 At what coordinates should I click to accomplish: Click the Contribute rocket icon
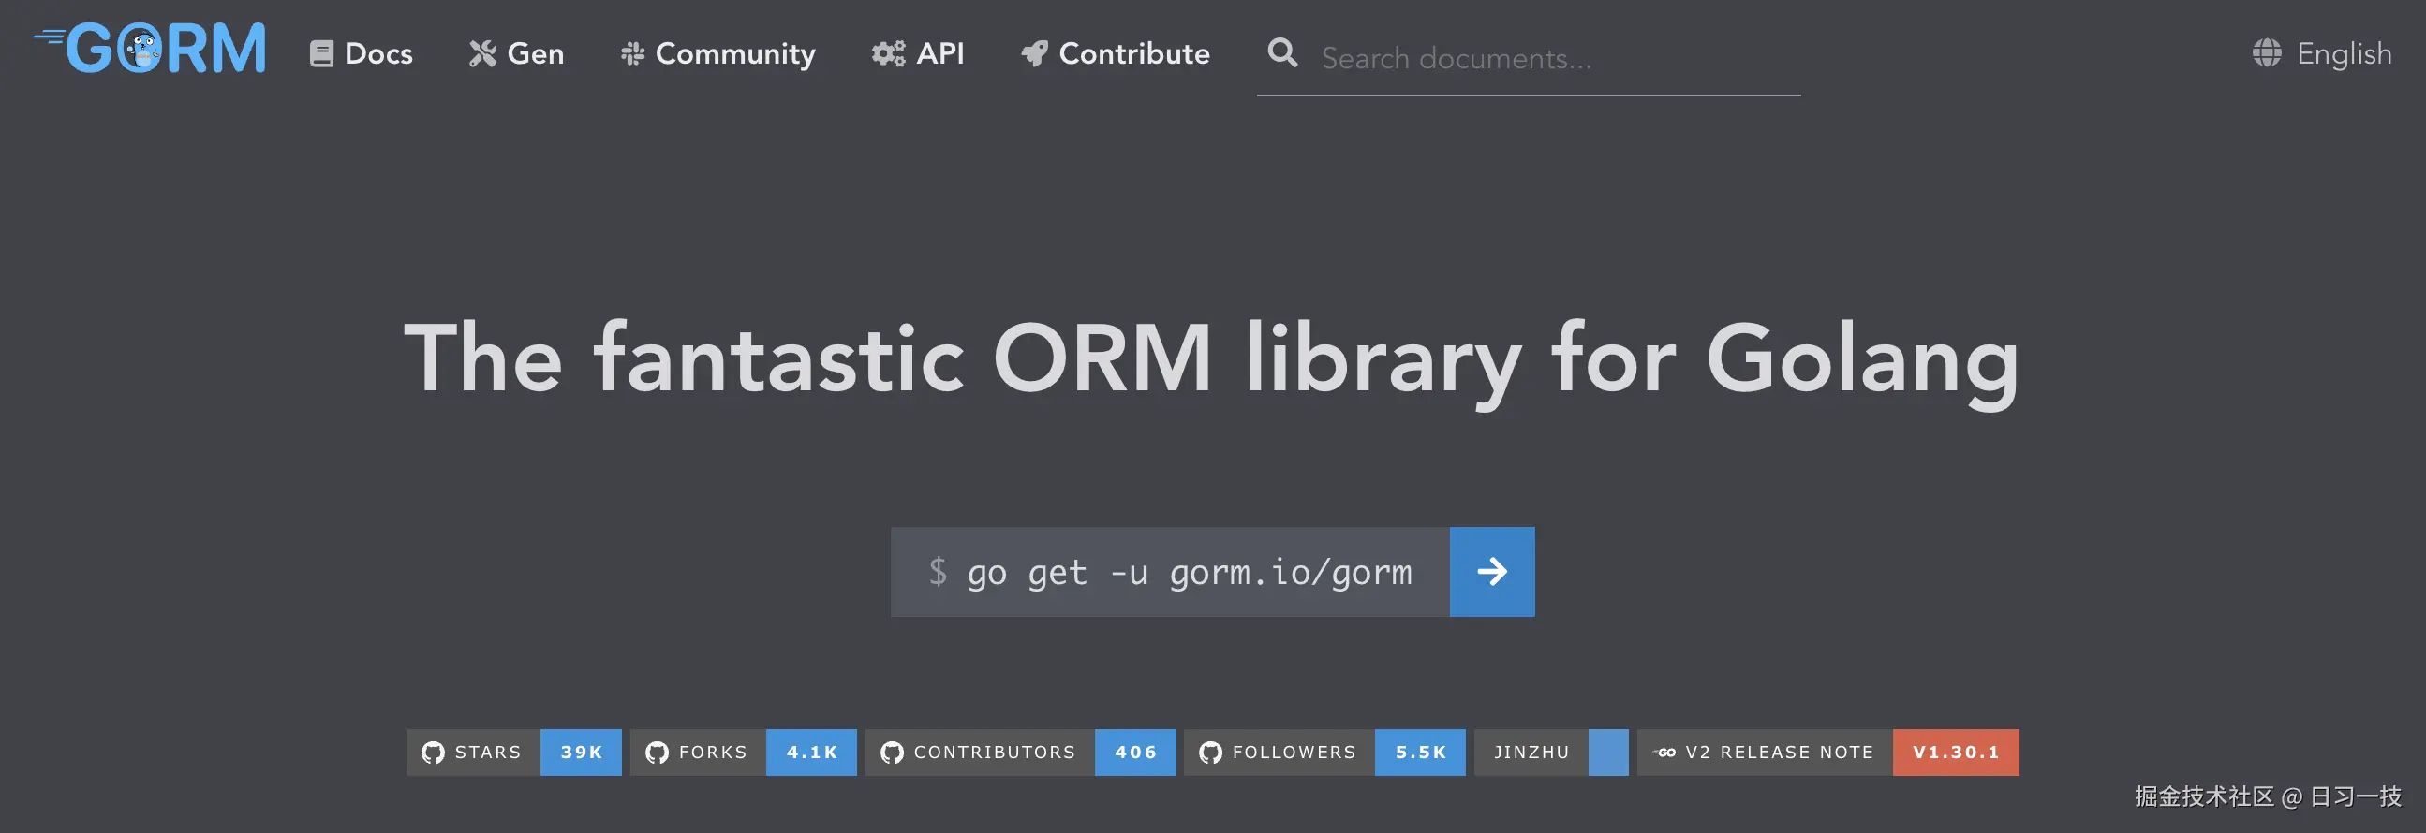click(x=1034, y=53)
